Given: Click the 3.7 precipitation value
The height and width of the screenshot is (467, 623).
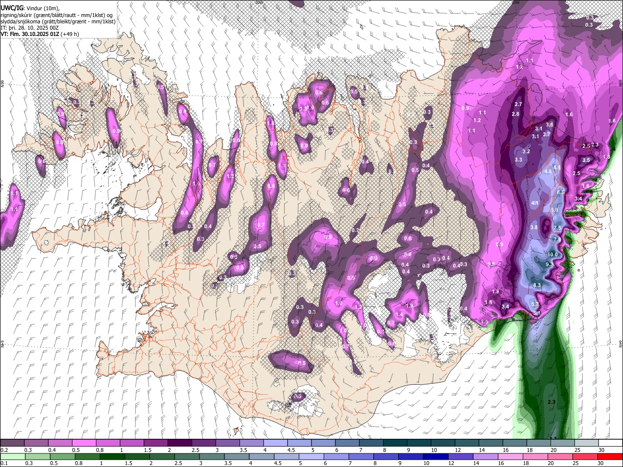Looking at the screenshot, I should click(547, 134).
